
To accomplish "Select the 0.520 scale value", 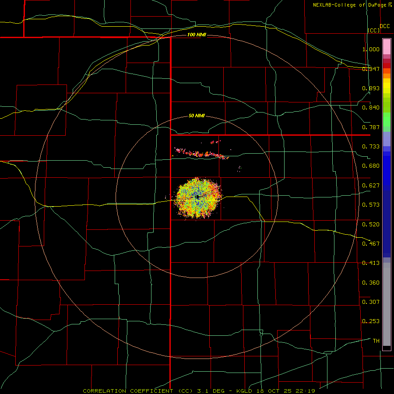I will [371, 225].
